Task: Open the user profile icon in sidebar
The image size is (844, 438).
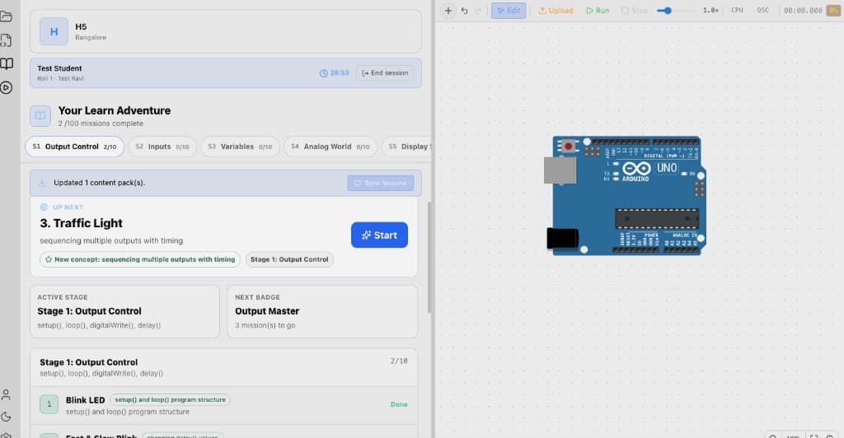Action: point(6,395)
